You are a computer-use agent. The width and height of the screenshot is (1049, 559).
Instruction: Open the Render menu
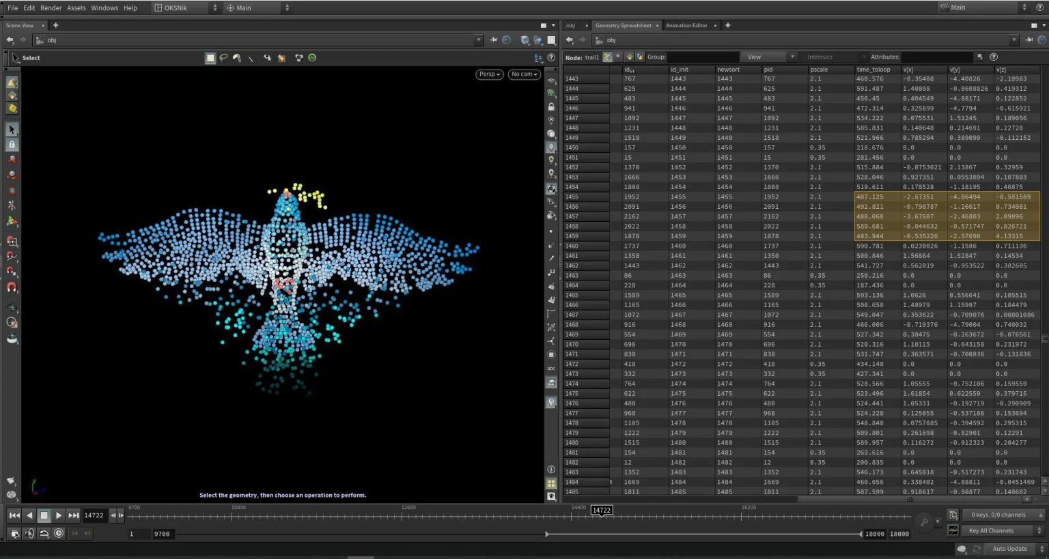point(51,8)
